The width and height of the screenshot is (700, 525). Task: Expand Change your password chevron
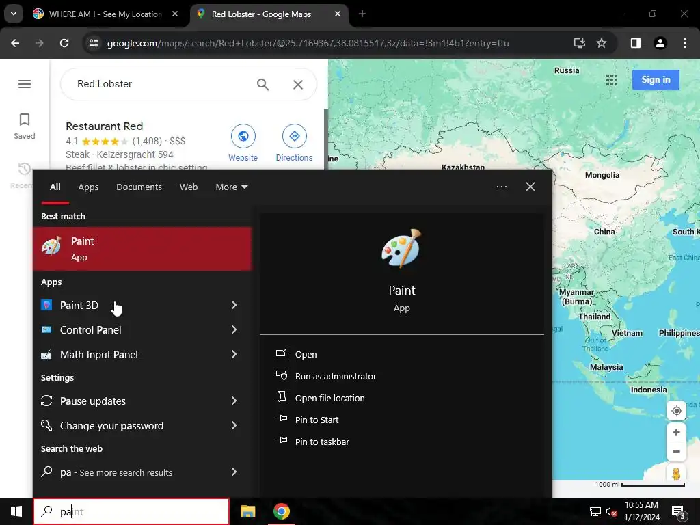tap(234, 425)
